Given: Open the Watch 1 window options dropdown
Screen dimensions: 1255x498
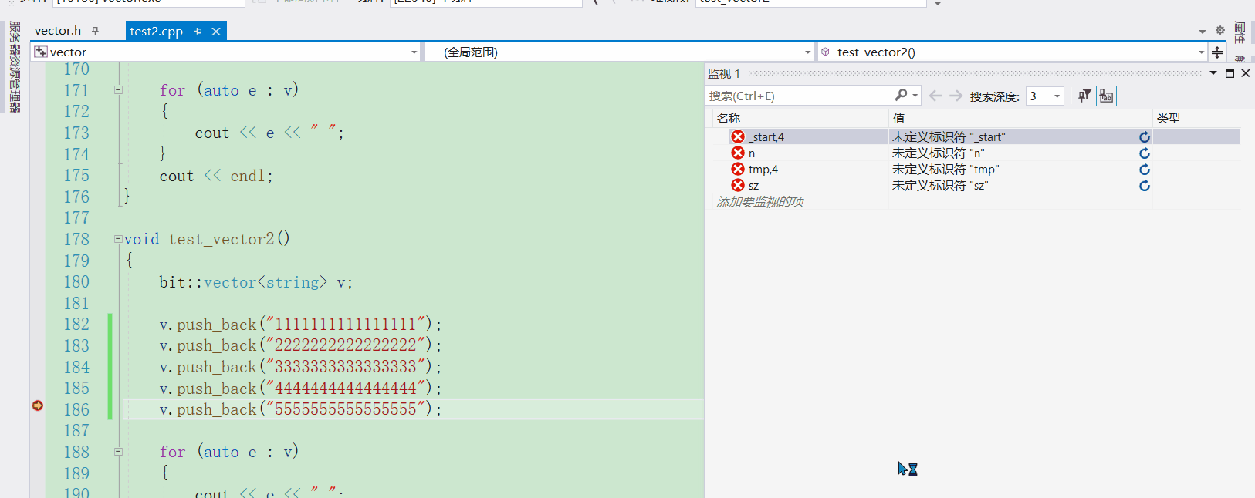Looking at the screenshot, I should point(1213,73).
